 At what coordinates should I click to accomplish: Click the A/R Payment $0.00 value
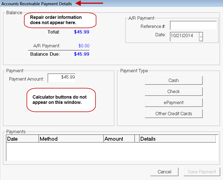point(84,46)
